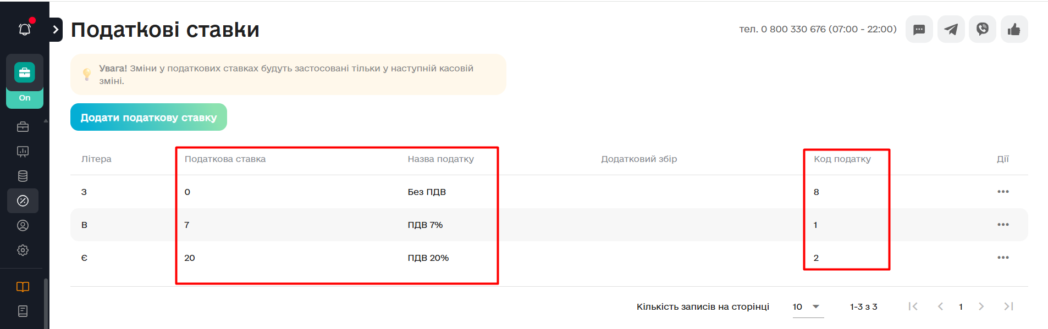Click the 'Податкова ставка' column header
Viewport: 1048px width, 329px height.
click(225, 159)
